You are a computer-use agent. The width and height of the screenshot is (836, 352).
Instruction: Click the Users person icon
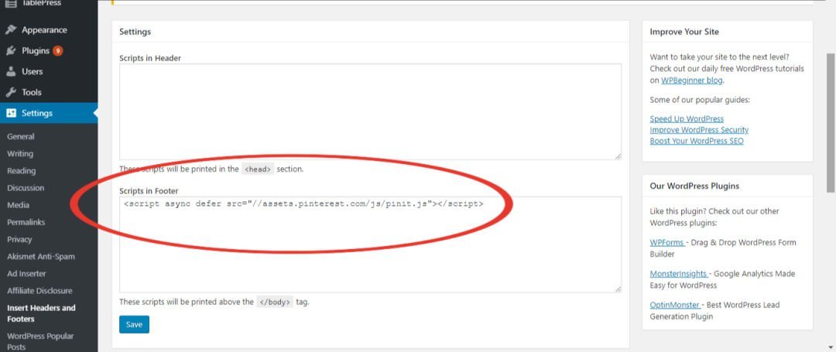pyautogui.click(x=11, y=71)
